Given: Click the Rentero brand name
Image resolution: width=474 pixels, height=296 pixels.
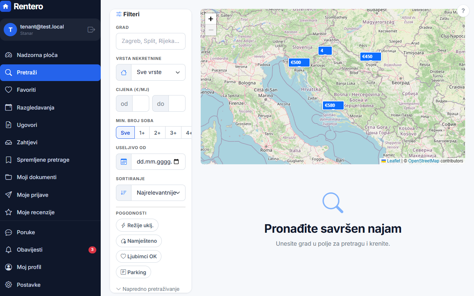Looking at the screenshot, I should 29,6.
